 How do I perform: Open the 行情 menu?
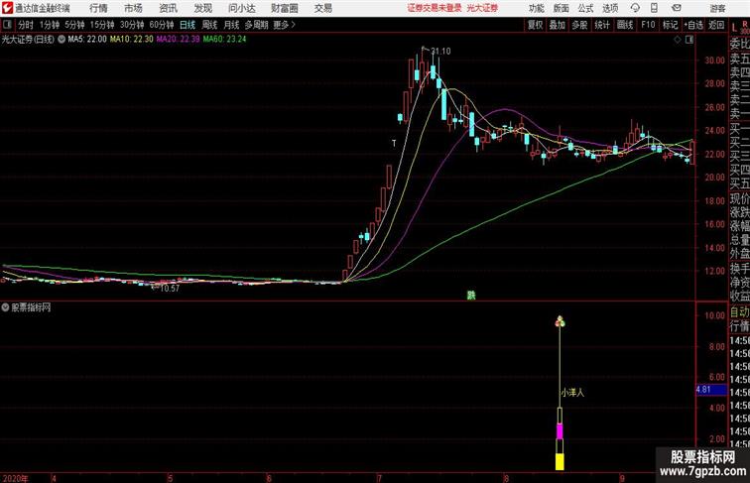(98, 8)
